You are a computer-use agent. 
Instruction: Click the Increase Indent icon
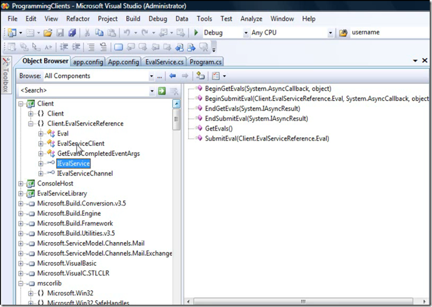pos(76,47)
